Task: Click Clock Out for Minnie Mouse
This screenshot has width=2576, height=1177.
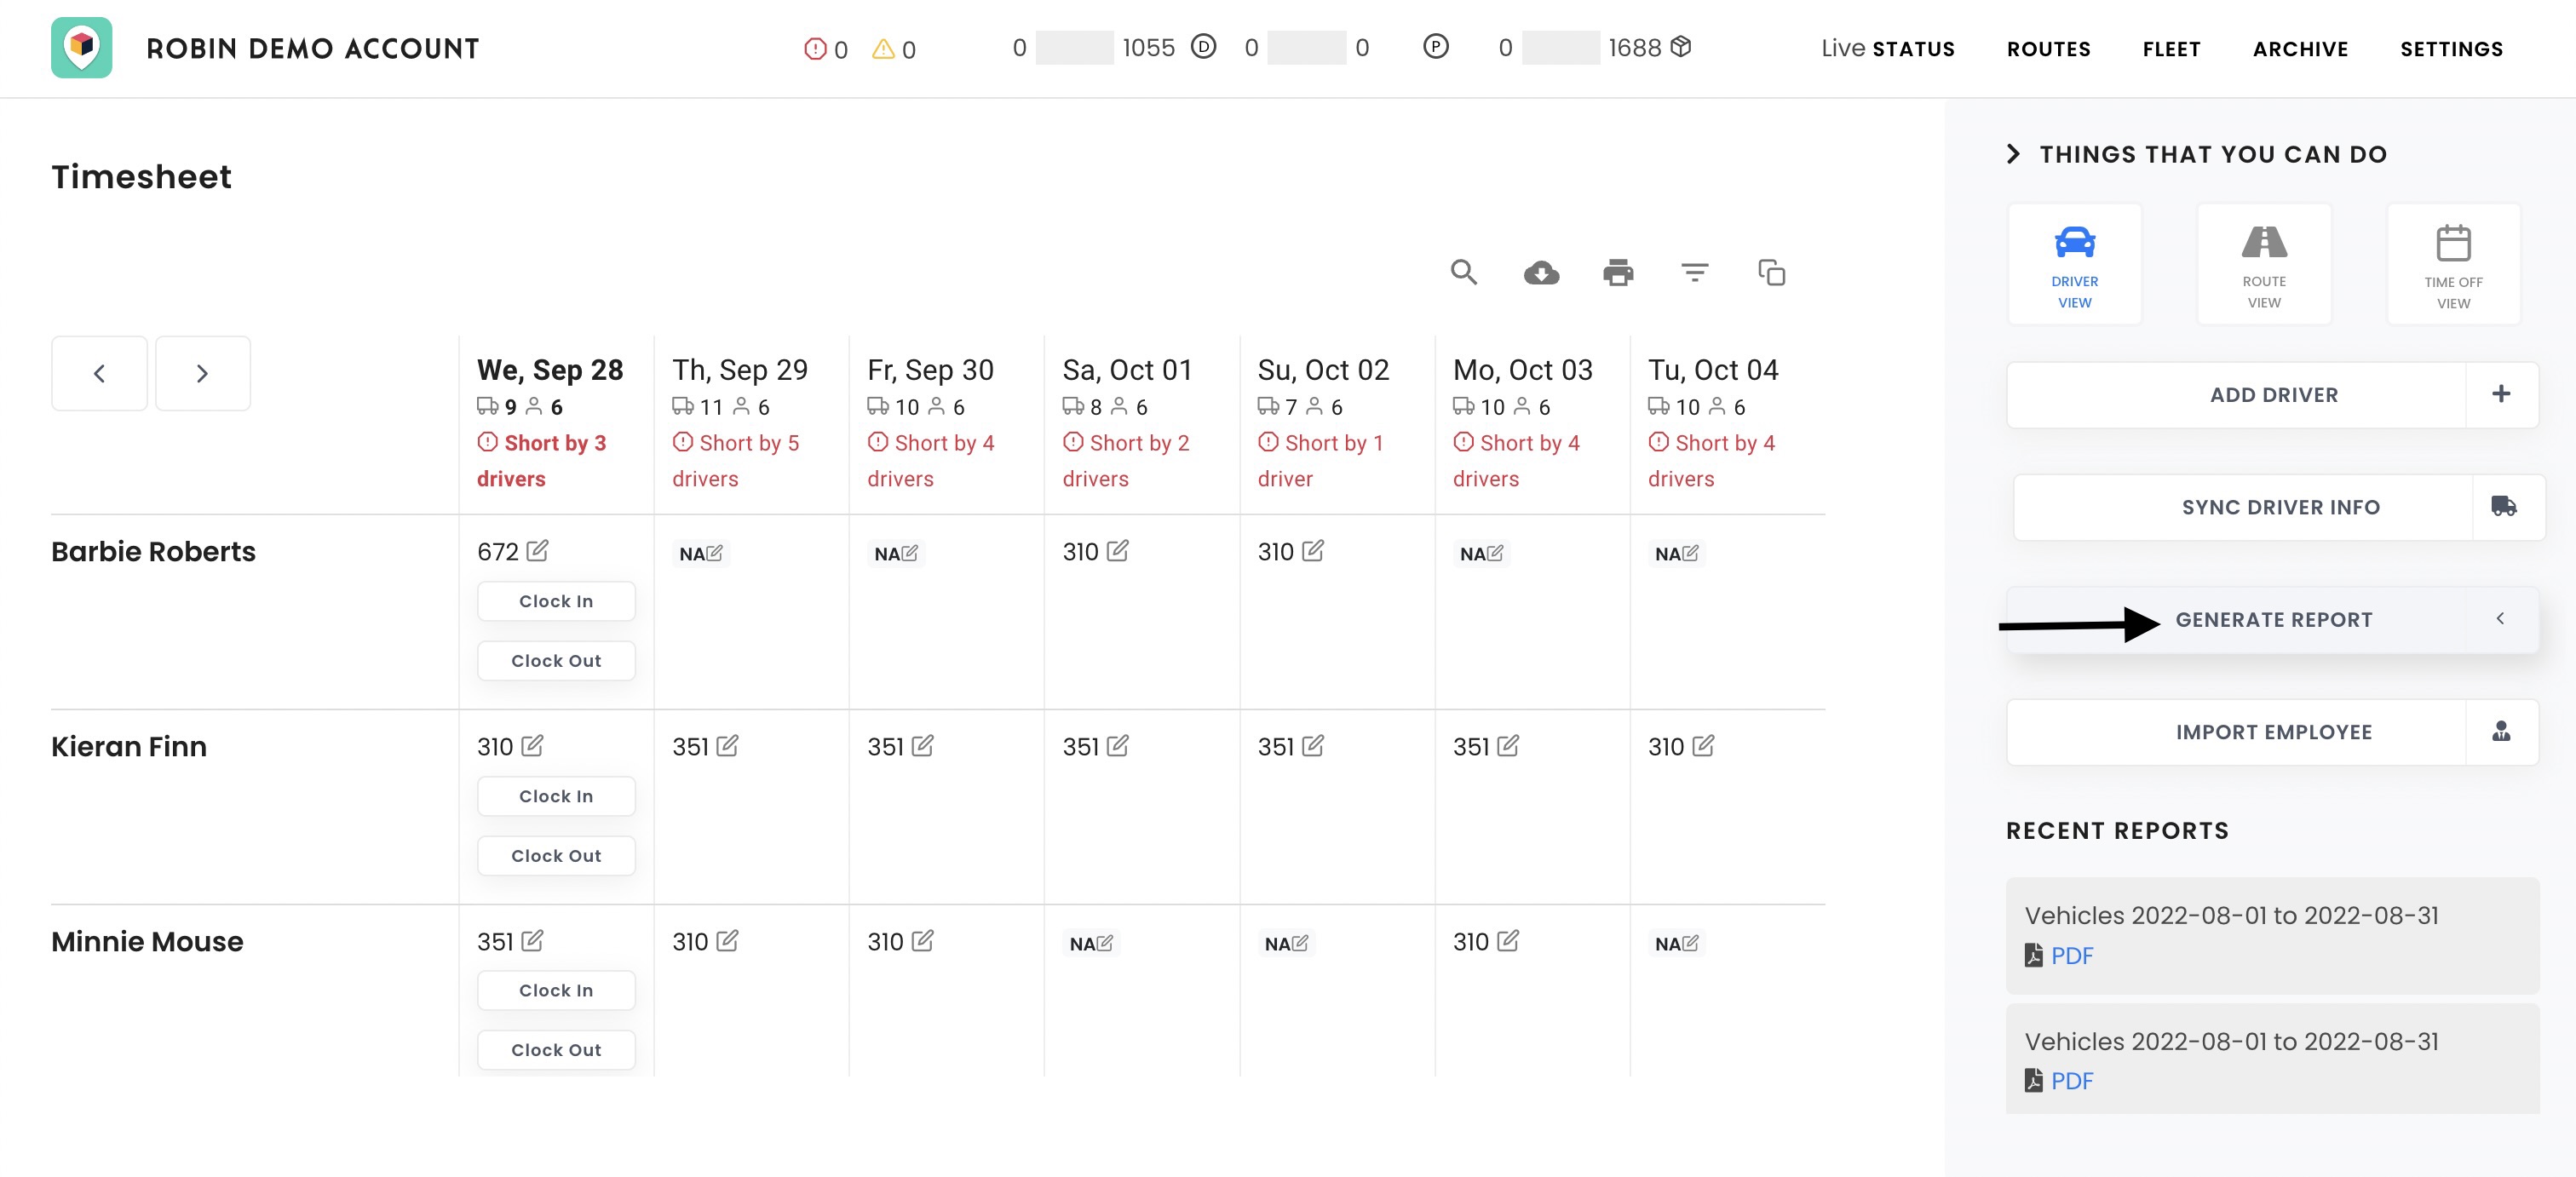Action: [x=556, y=1049]
